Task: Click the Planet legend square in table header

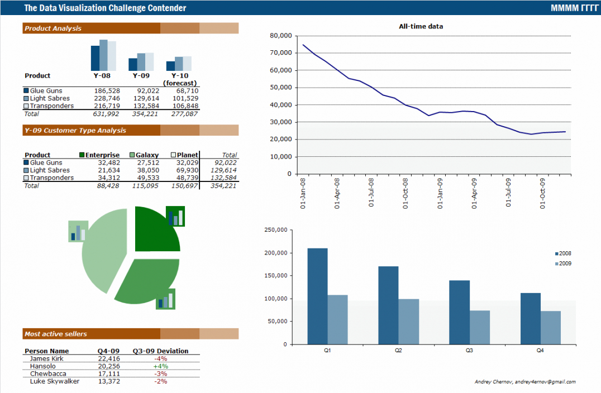Action: (173, 155)
